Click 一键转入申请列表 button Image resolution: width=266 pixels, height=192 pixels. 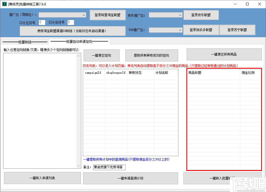[x=42, y=178]
